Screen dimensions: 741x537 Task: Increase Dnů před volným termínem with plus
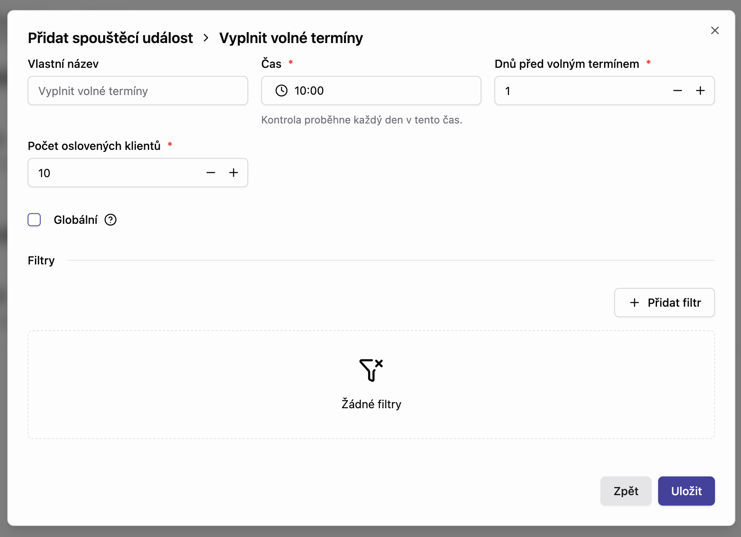tap(700, 91)
